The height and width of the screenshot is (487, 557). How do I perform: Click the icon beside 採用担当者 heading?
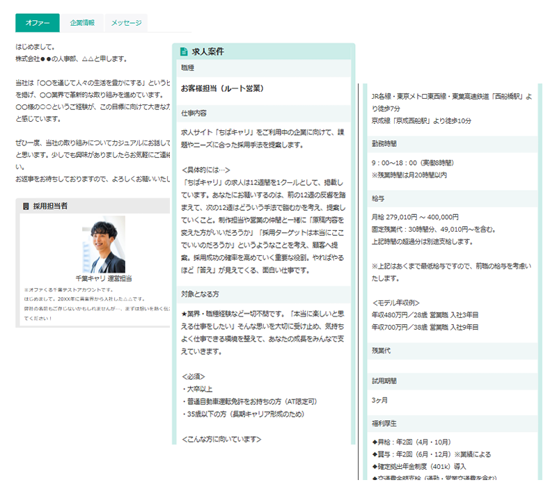[x=26, y=206]
